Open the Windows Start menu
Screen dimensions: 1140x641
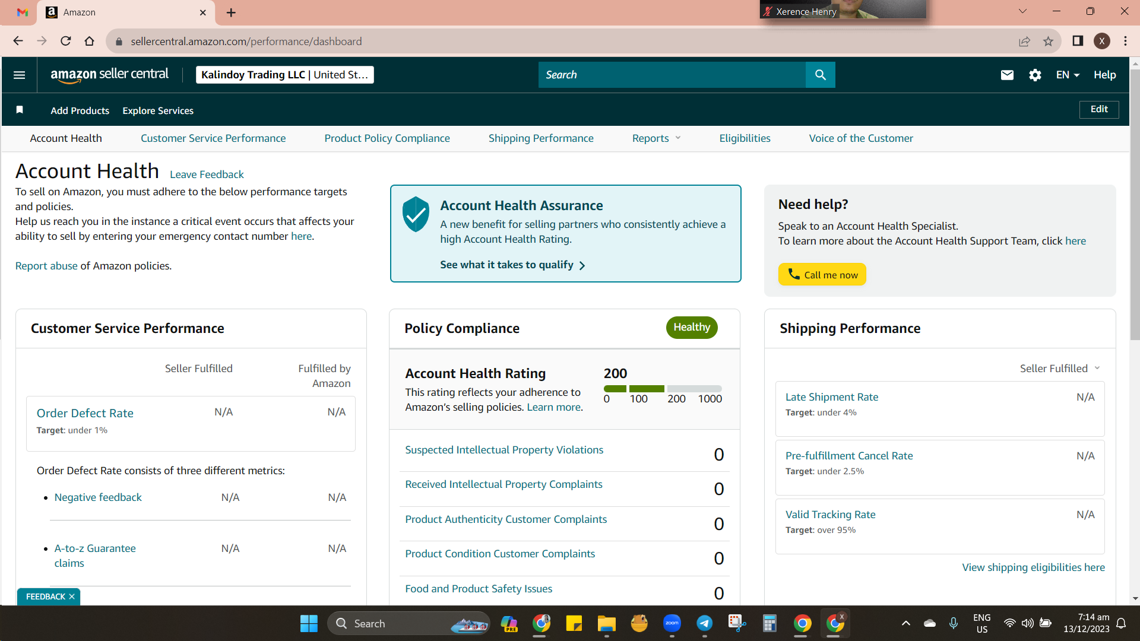point(309,623)
